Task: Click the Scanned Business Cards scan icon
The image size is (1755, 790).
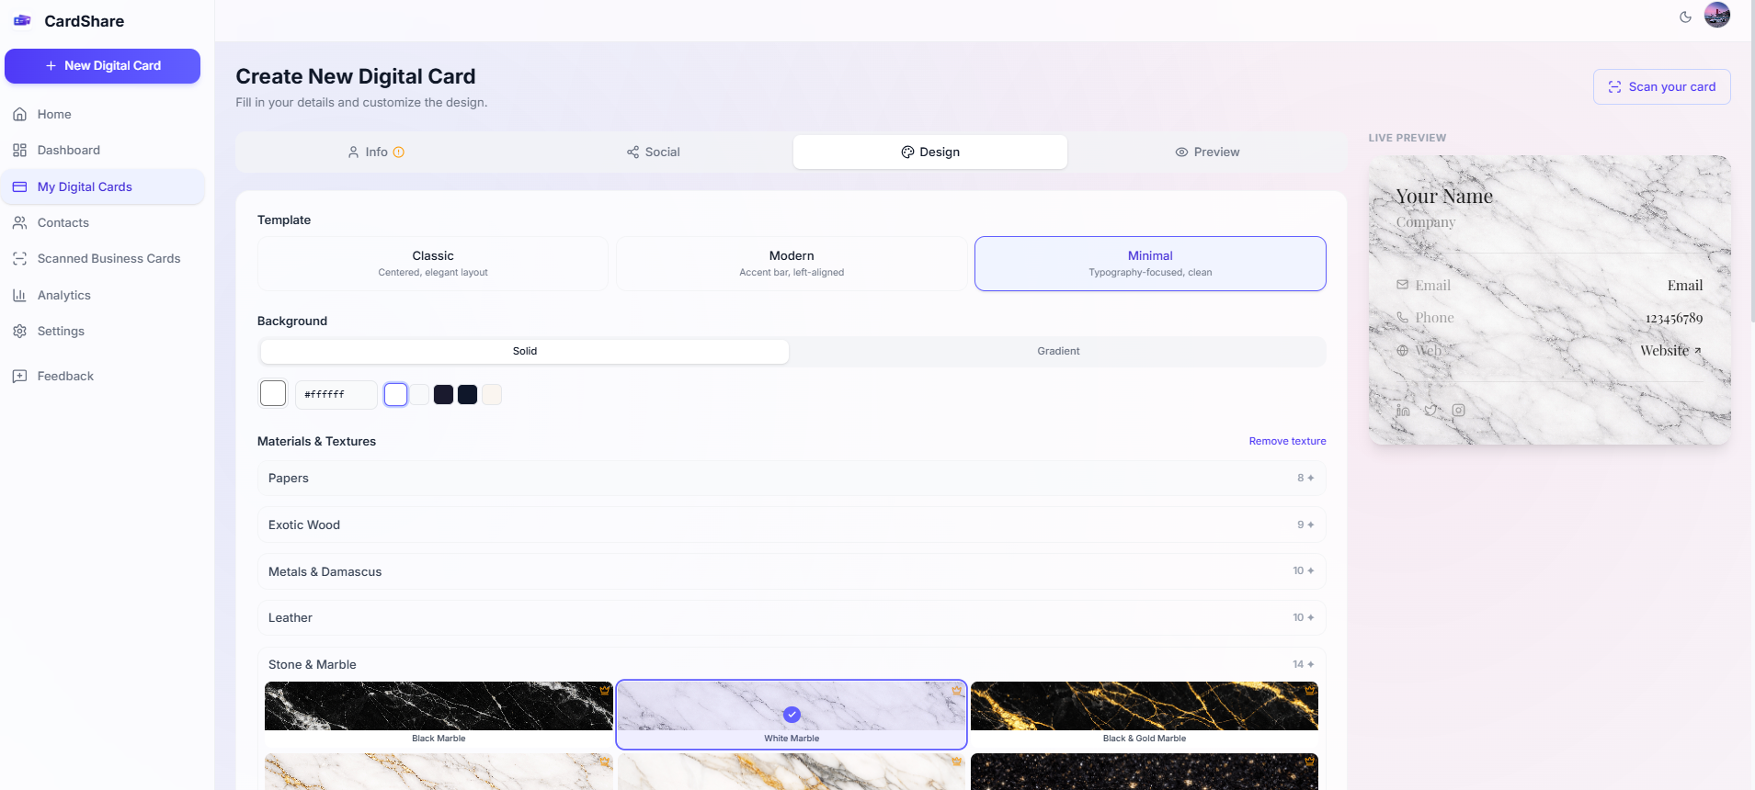Action: (x=19, y=258)
